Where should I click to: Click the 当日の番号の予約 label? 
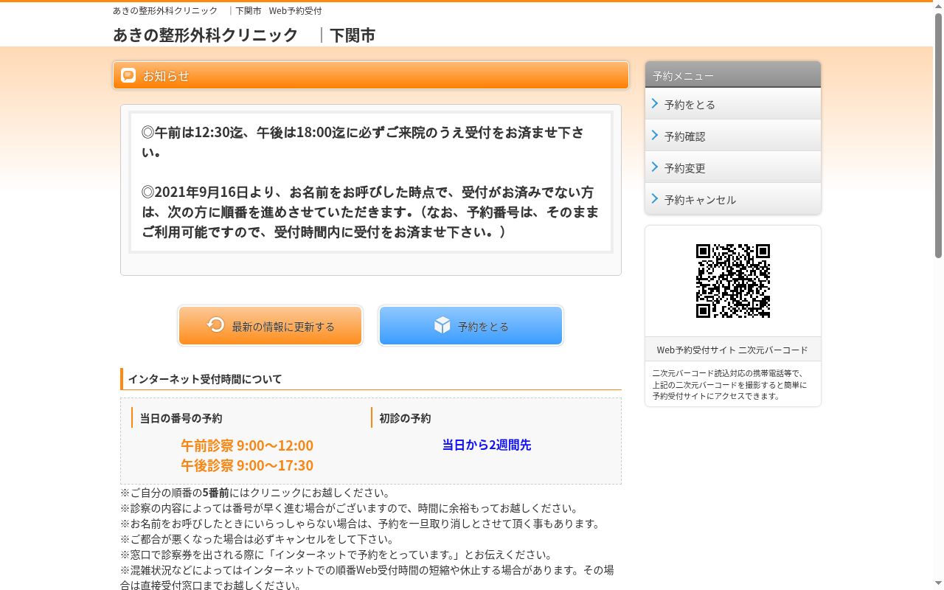pyautogui.click(x=181, y=418)
